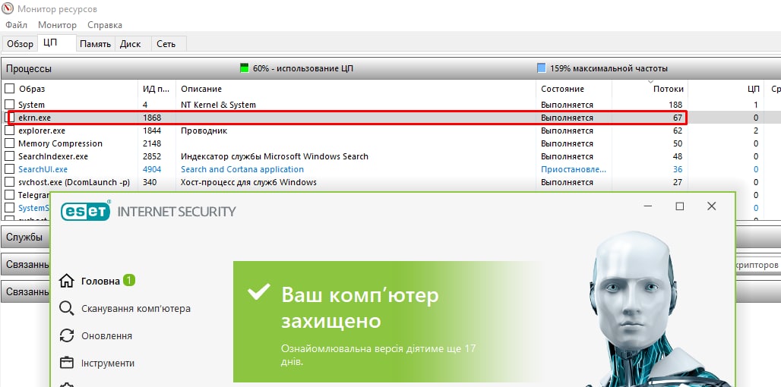The image size is (781, 387).
Task: Click the update arrows icon
Action: click(x=66, y=335)
